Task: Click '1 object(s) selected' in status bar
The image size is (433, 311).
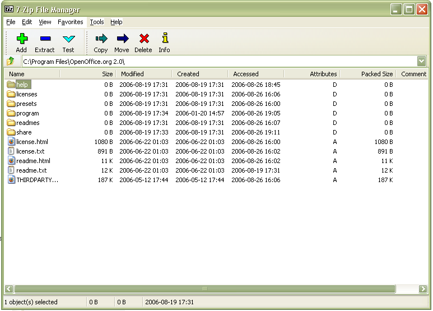Action: (31, 302)
